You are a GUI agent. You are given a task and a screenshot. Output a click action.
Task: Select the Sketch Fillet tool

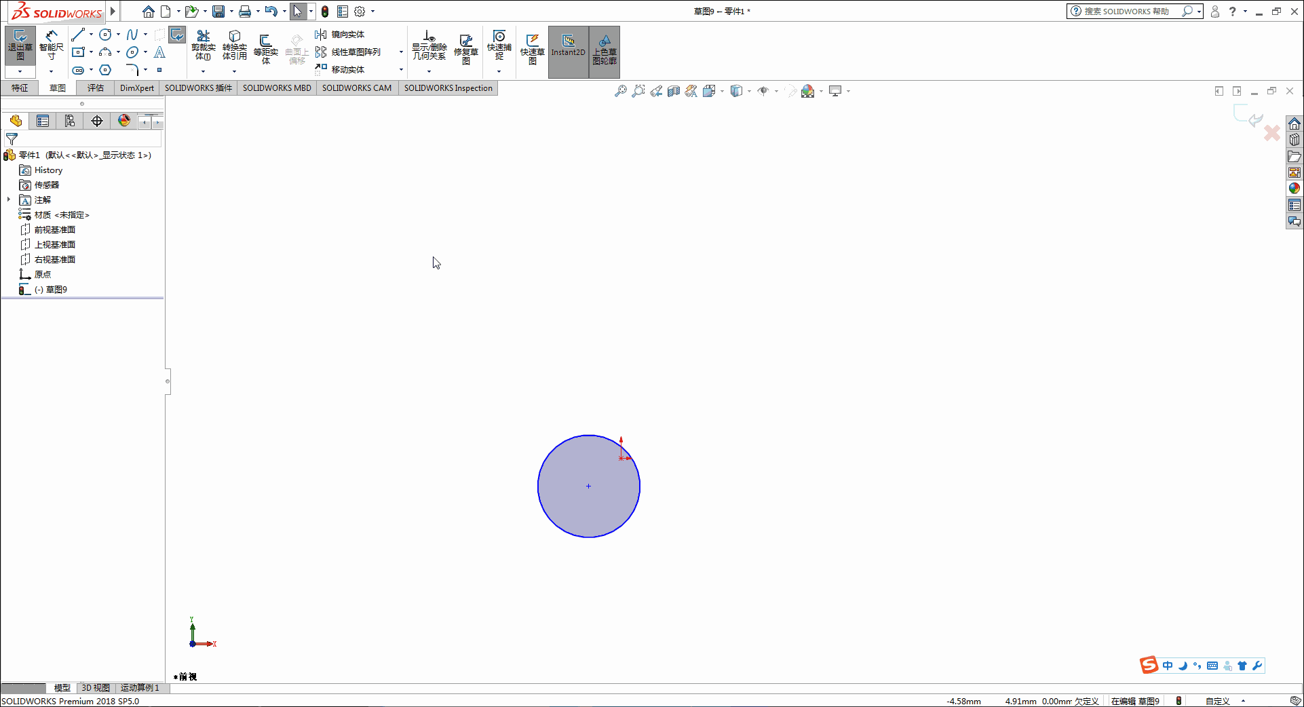132,70
